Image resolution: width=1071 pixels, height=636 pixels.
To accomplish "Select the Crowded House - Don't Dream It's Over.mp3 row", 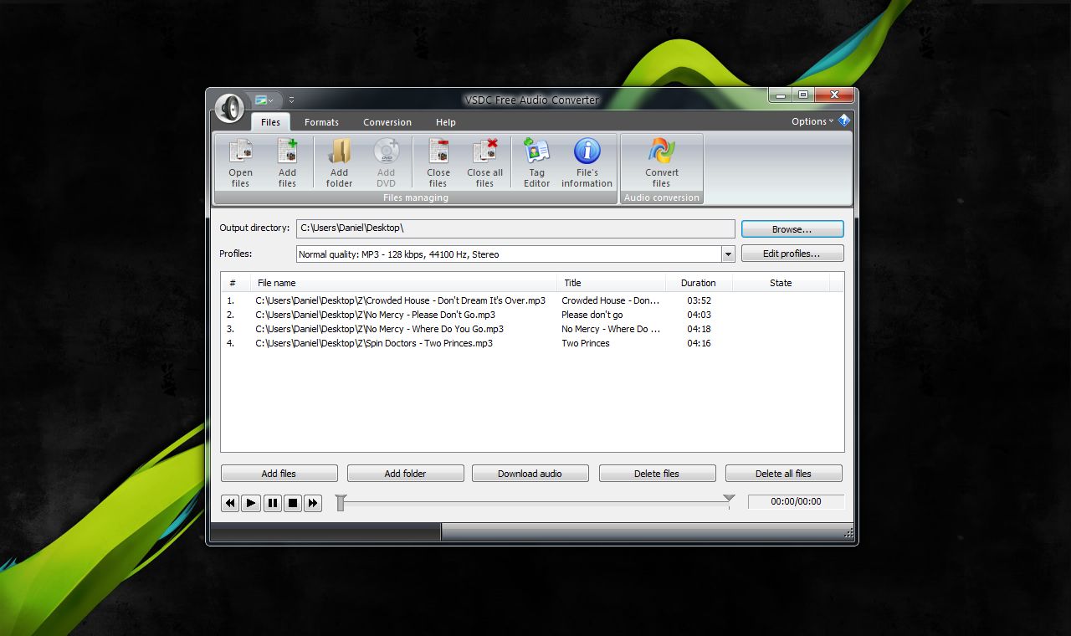I will (x=532, y=300).
